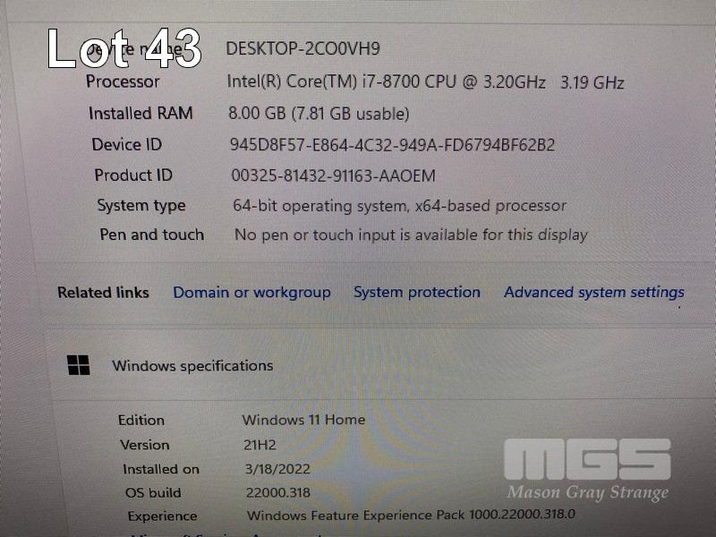Collapse the Windows specifications section header
716x537 pixels.
point(379,365)
